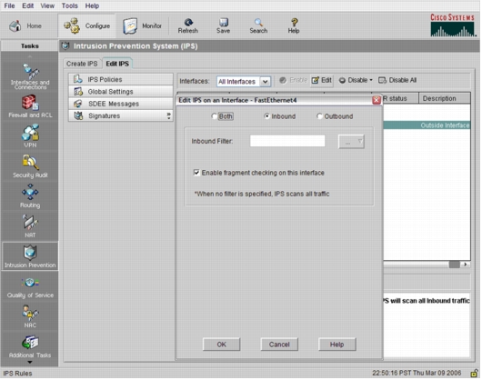This screenshot has width=482, height=380.
Task: Click the Disable All button
Action: [x=397, y=80]
